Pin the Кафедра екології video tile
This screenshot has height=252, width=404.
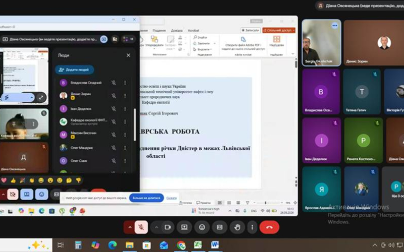coord(14,124)
